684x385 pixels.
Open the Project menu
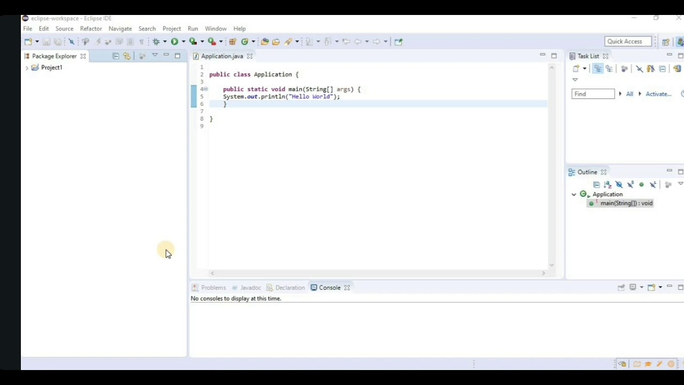(172, 29)
